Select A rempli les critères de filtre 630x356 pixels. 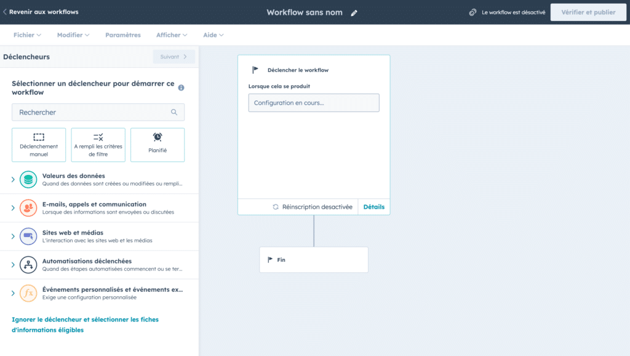coord(98,145)
